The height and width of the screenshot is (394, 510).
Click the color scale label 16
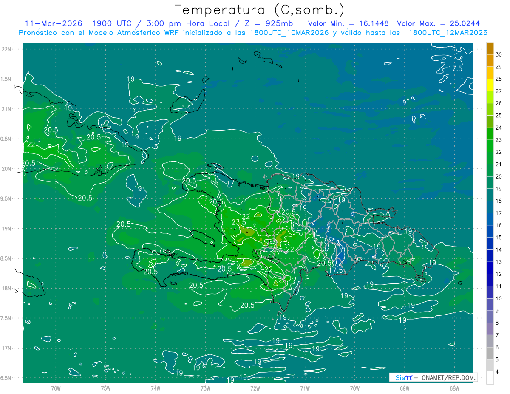click(499, 225)
